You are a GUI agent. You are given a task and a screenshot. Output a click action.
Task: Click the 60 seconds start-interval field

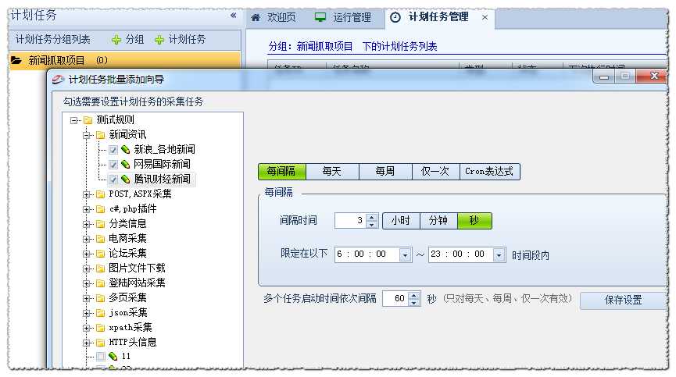(x=395, y=299)
